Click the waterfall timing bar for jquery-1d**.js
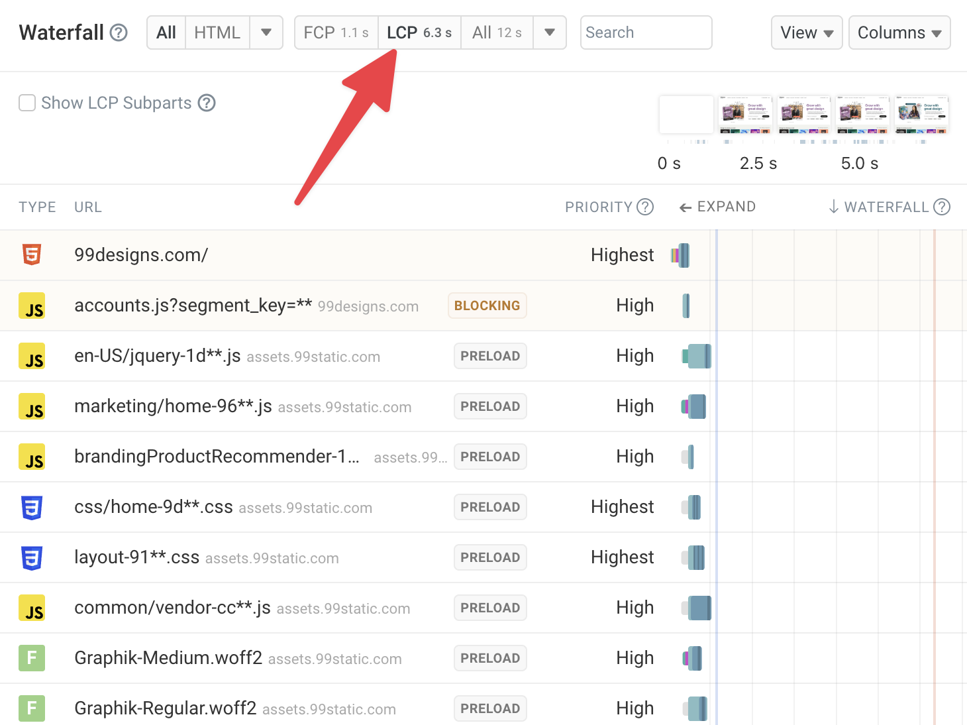This screenshot has height=725, width=967. click(697, 356)
